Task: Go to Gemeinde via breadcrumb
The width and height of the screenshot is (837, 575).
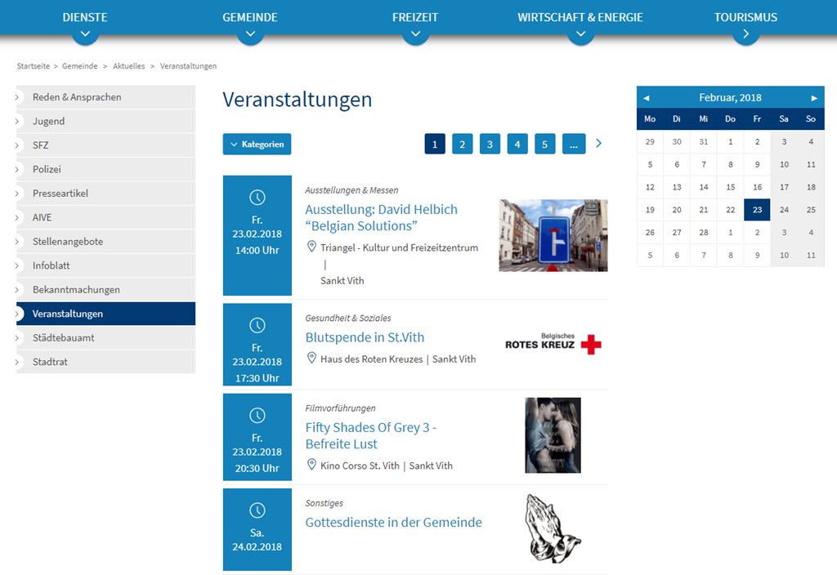Action: pos(79,66)
